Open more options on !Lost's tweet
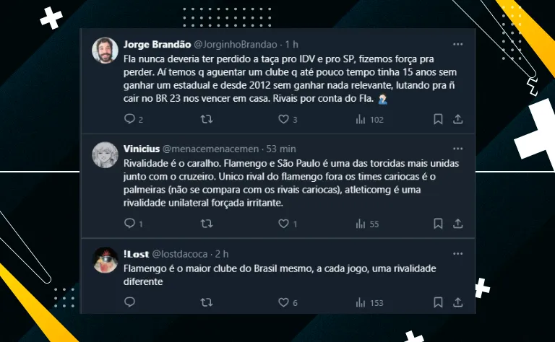 [x=457, y=254]
